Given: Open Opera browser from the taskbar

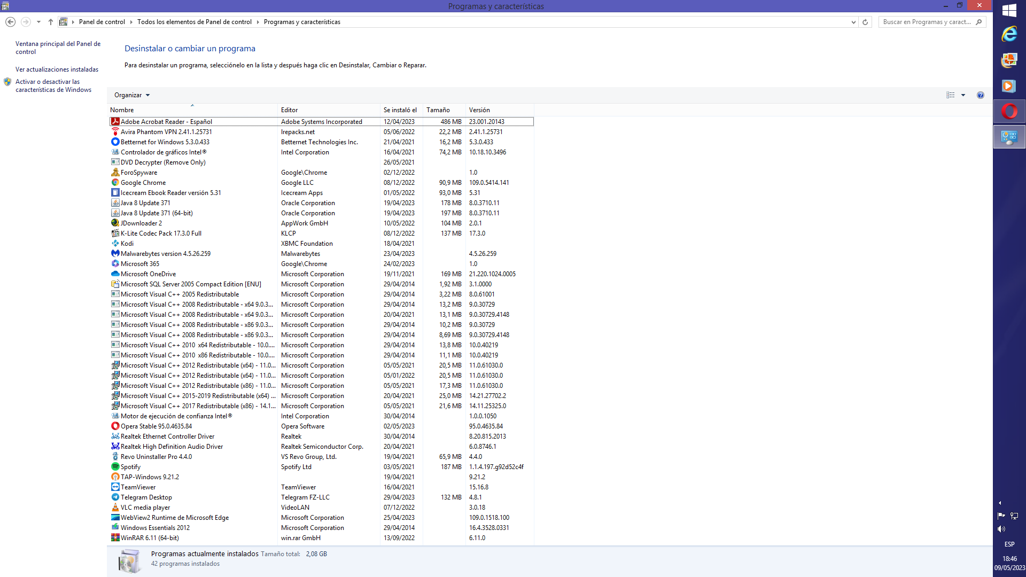Looking at the screenshot, I should pyautogui.click(x=1009, y=111).
